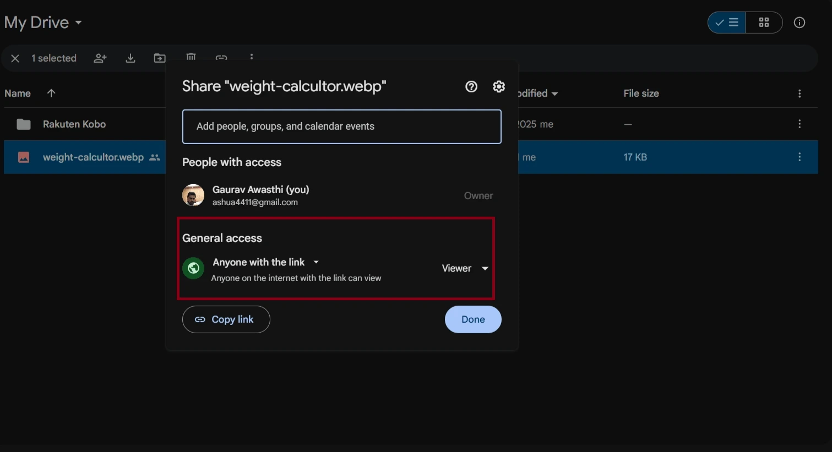Screen dimensions: 832x452
Task: Toggle the Details panel with info icon
Action: [x=799, y=22]
